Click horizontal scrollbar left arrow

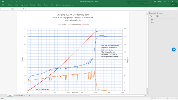(91, 96)
